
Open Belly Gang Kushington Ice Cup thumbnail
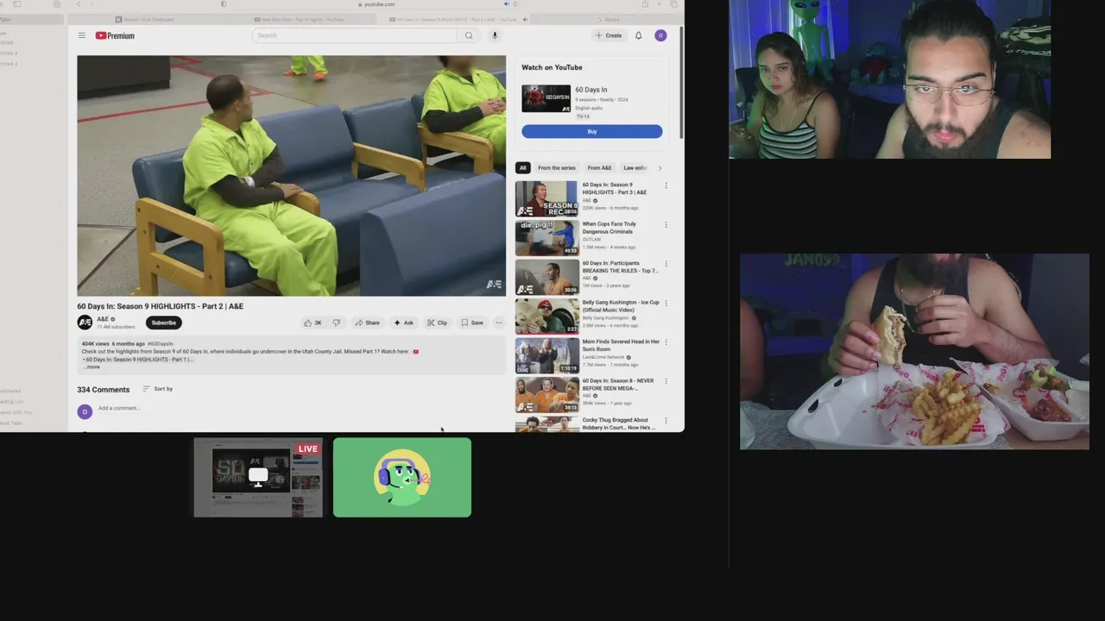(546, 317)
